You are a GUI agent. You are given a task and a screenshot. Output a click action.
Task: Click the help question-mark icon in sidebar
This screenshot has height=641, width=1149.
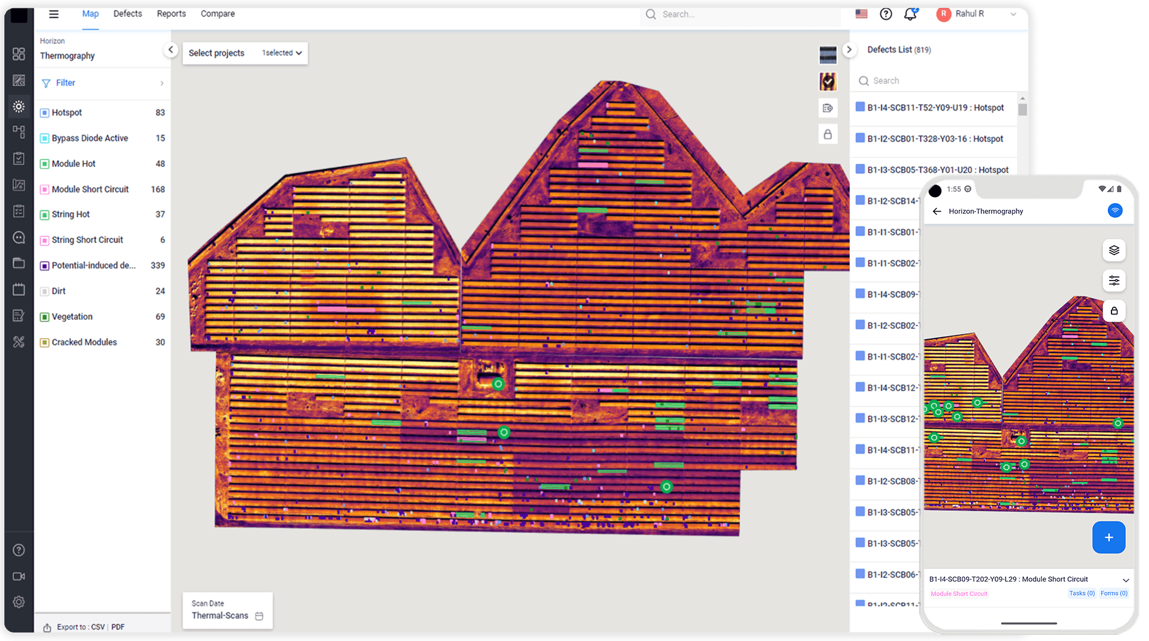pos(19,550)
